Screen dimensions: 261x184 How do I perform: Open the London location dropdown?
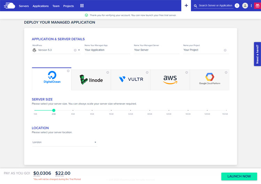coord(65,142)
